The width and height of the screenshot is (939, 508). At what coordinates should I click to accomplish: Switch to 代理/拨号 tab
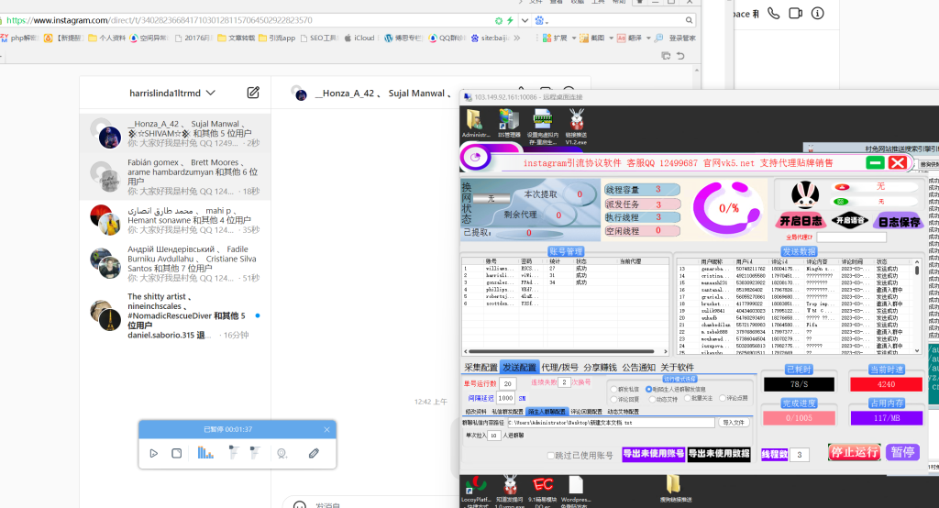(559, 367)
